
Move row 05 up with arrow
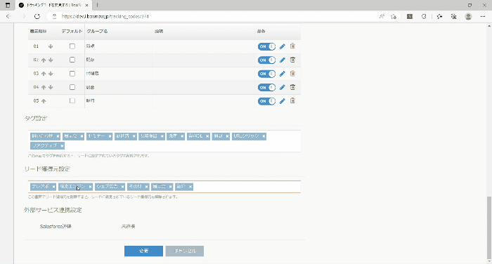click(44, 101)
